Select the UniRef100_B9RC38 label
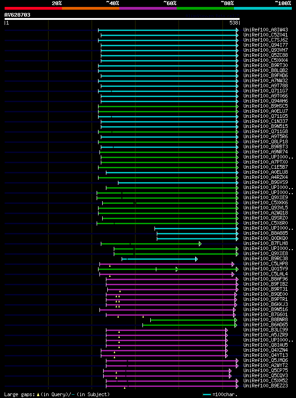Image resolution: width=296 pixels, height=398 pixels. (x=265, y=259)
